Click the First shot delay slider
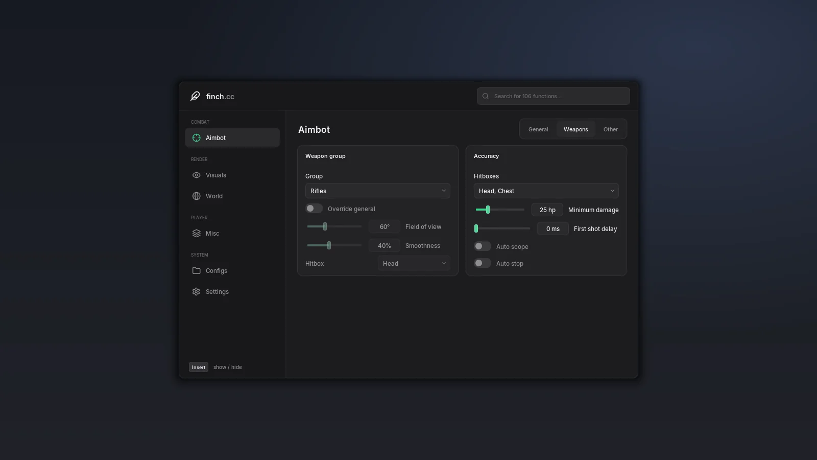Screen dimensions: 817x460 [x=502, y=228]
